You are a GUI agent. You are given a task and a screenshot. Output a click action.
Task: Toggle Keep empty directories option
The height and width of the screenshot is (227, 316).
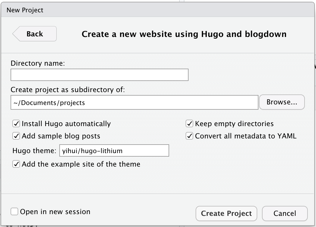tap(189, 123)
